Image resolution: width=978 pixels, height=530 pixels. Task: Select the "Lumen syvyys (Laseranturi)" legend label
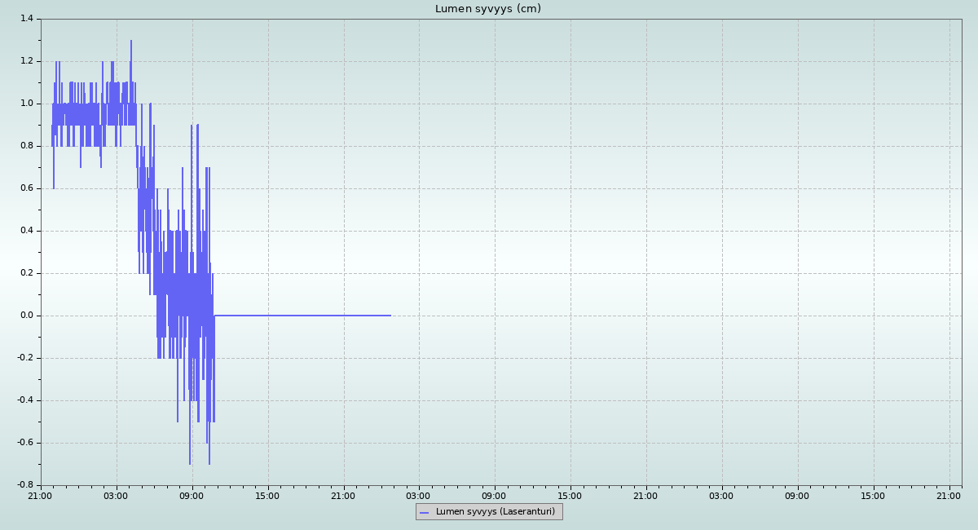(495, 512)
